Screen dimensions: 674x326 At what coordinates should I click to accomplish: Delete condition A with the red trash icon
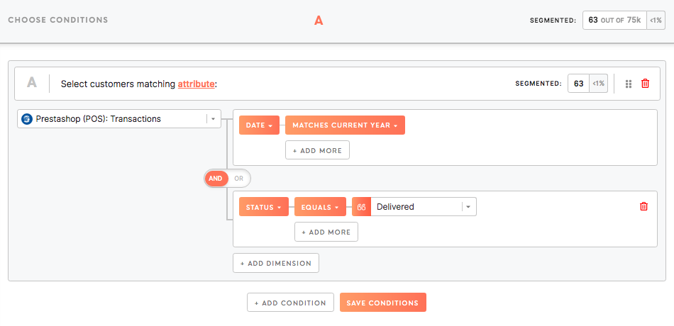tap(645, 84)
